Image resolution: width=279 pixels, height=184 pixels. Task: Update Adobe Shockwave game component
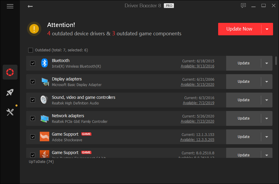pyautogui.click(x=243, y=137)
